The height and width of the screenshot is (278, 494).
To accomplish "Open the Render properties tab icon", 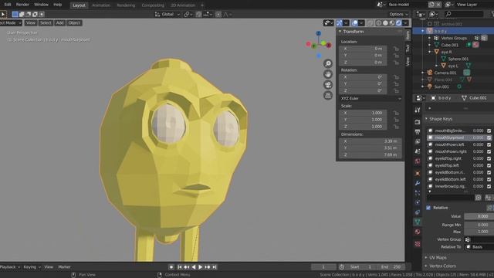I will click(418, 122).
